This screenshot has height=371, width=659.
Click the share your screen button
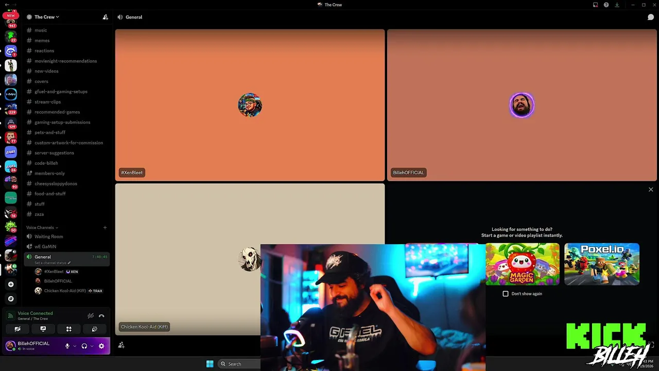[x=43, y=329]
